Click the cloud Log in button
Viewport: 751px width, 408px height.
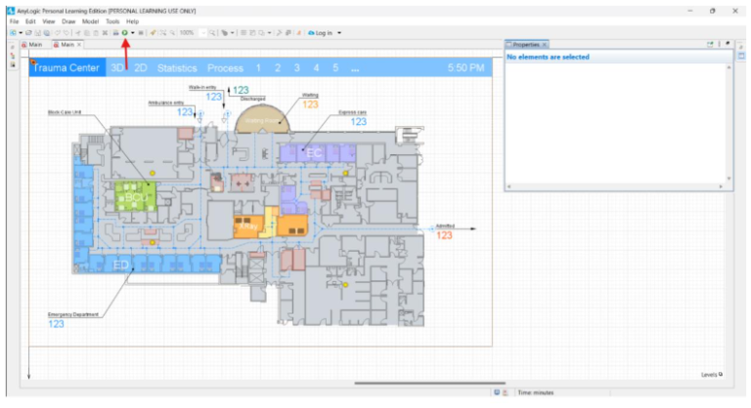320,33
